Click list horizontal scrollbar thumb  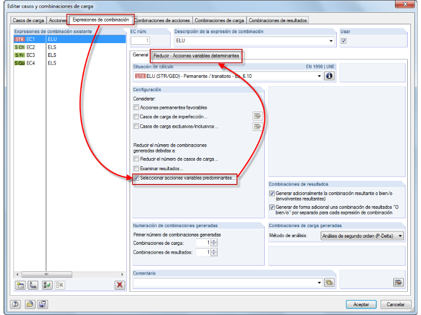pos(47,275)
